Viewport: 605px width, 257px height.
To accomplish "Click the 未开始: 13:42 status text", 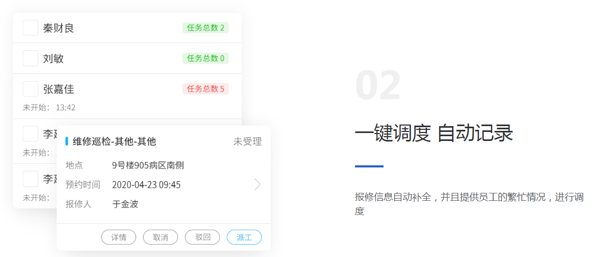I will [x=49, y=108].
